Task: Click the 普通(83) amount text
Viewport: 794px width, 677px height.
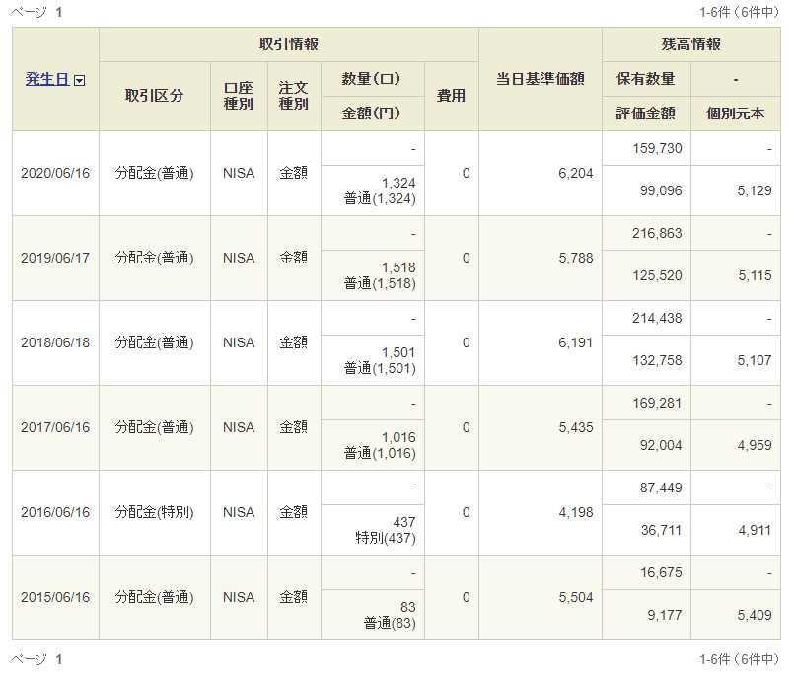Action: (390, 624)
